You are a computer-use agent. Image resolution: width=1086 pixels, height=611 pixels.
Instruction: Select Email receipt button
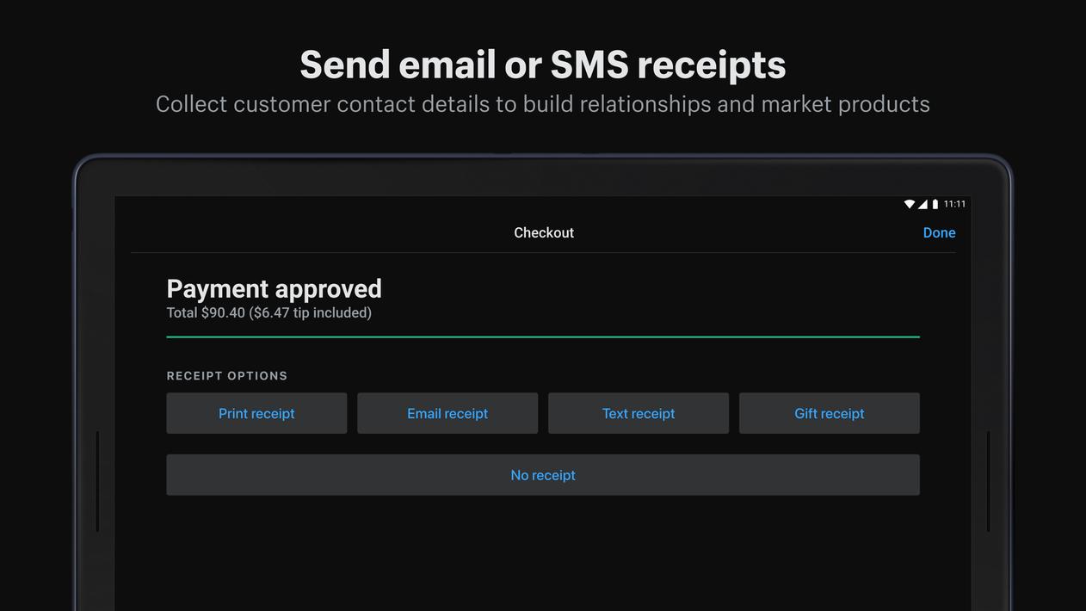coord(447,413)
